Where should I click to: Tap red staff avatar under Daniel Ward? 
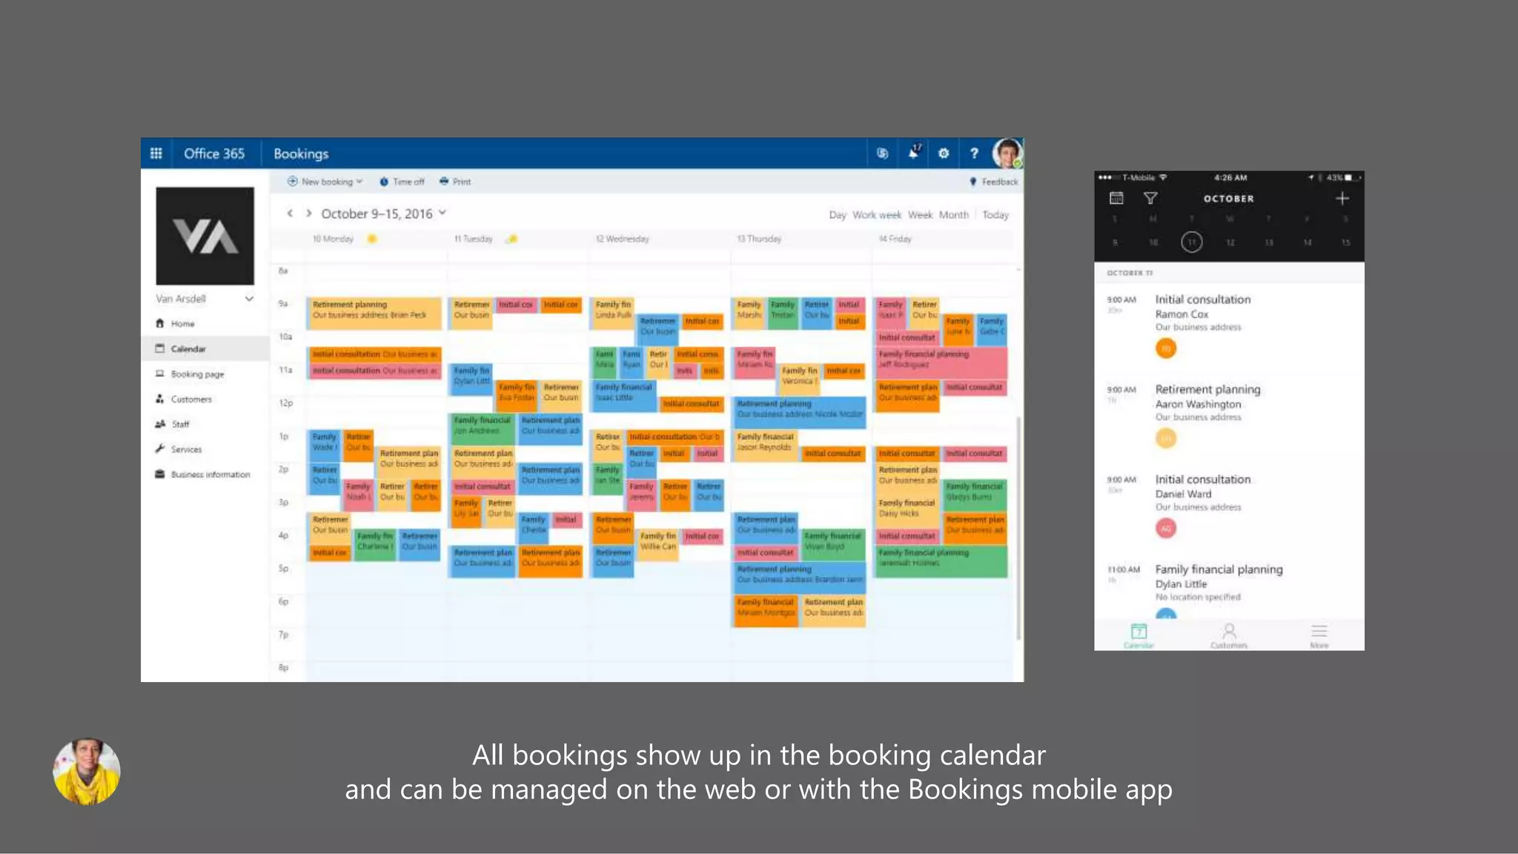[1166, 529]
